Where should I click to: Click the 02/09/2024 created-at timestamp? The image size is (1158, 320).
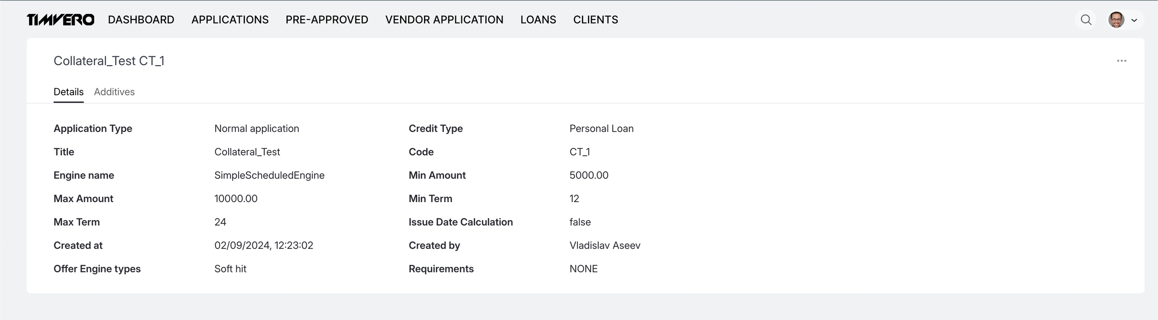pos(263,245)
